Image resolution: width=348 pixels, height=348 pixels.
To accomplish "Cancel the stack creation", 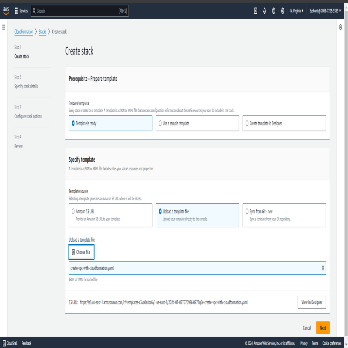I will [x=307, y=328].
